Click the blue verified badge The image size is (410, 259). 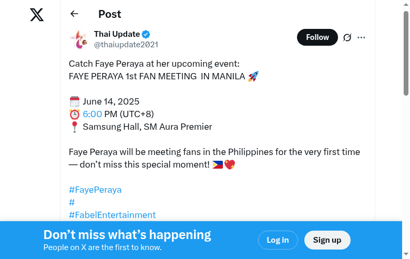coord(146,35)
